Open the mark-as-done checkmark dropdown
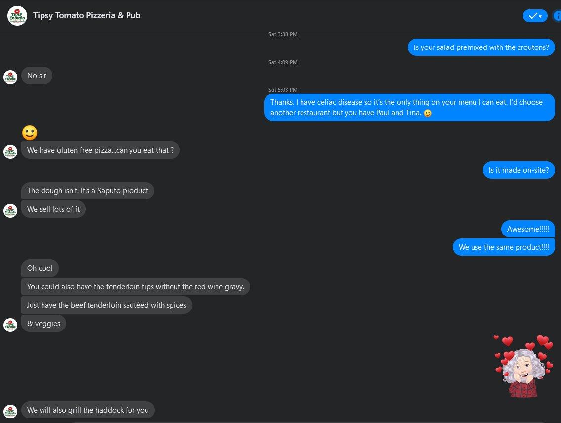This screenshot has height=423, width=561. pos(535,16)
